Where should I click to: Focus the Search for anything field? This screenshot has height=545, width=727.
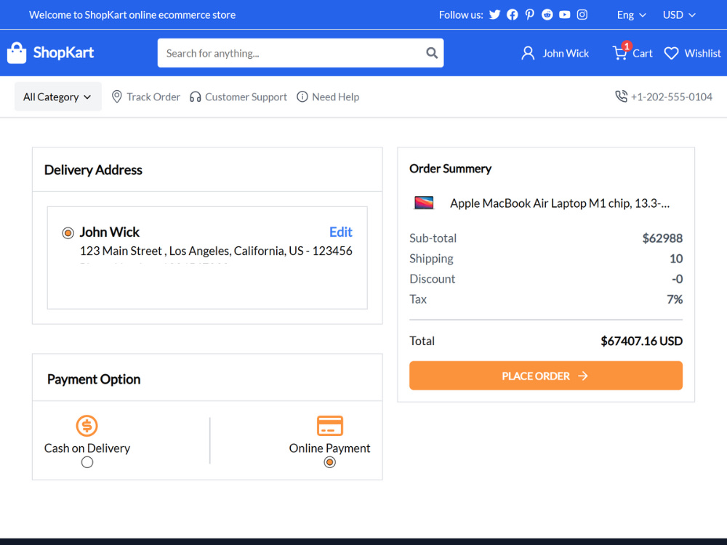click(300, 53)
